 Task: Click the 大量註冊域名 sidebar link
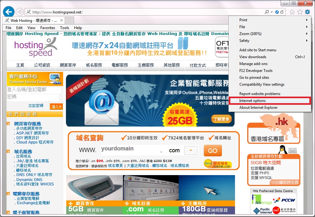(27, 165)
